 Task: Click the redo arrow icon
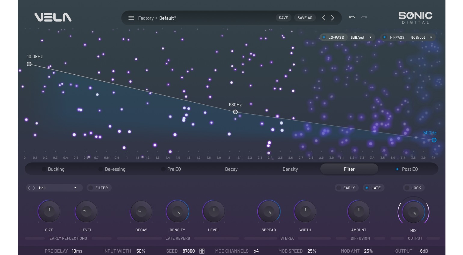[364, 18]
